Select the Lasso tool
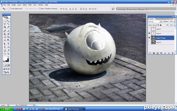This screenshot has height=111, width=177. pyautogui.click(x=5, y=24)
